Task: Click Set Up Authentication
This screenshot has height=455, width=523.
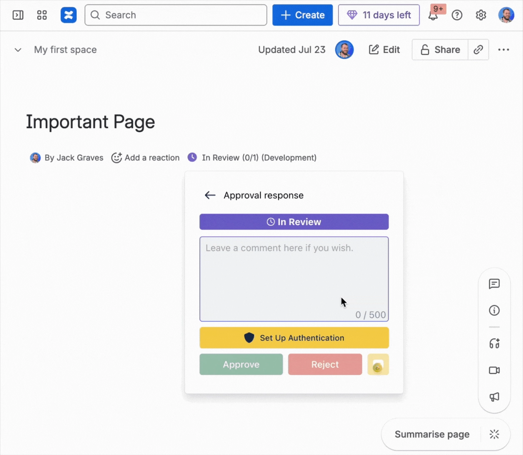Action: (x=294, y=338)
